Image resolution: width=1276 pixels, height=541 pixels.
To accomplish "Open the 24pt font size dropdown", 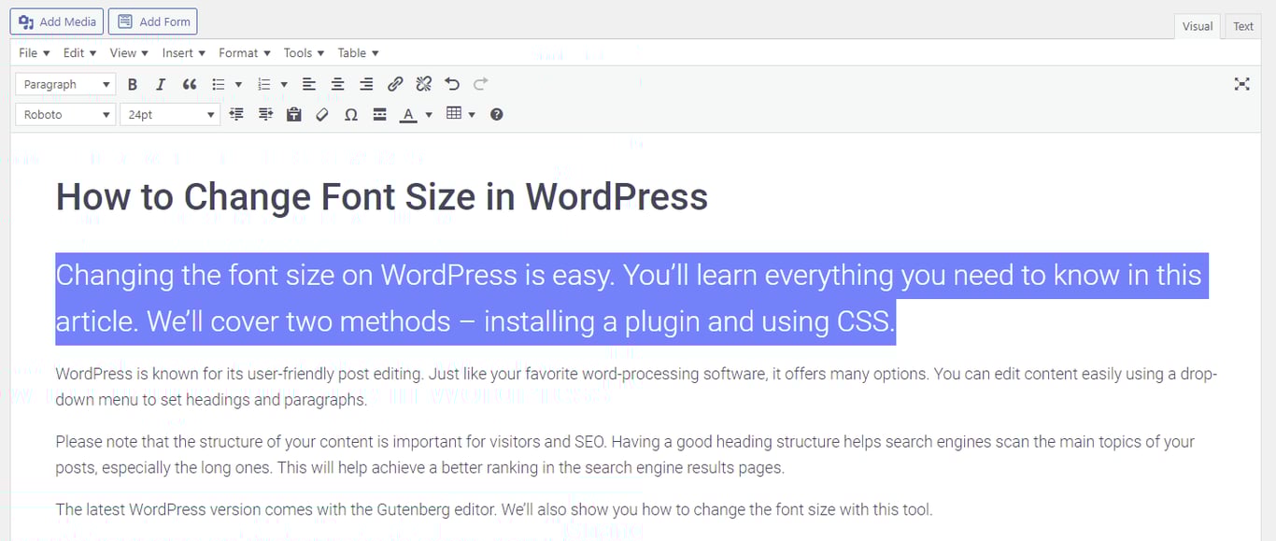I will click(x=169, y=114).
